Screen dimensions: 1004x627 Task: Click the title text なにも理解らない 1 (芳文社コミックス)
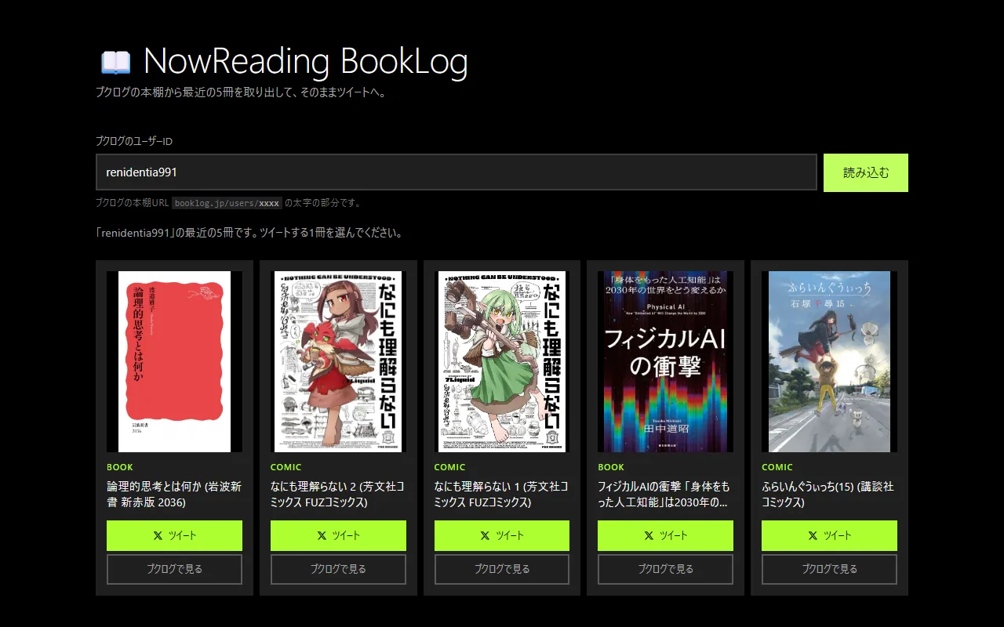click(x=501, y=495)
